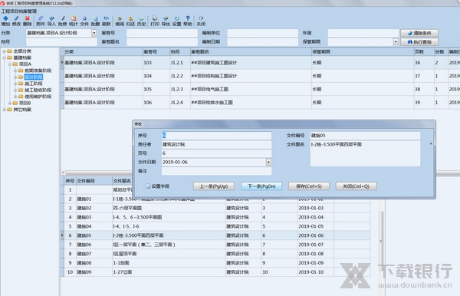Select file row 1-1剖面

coord(215,263)
